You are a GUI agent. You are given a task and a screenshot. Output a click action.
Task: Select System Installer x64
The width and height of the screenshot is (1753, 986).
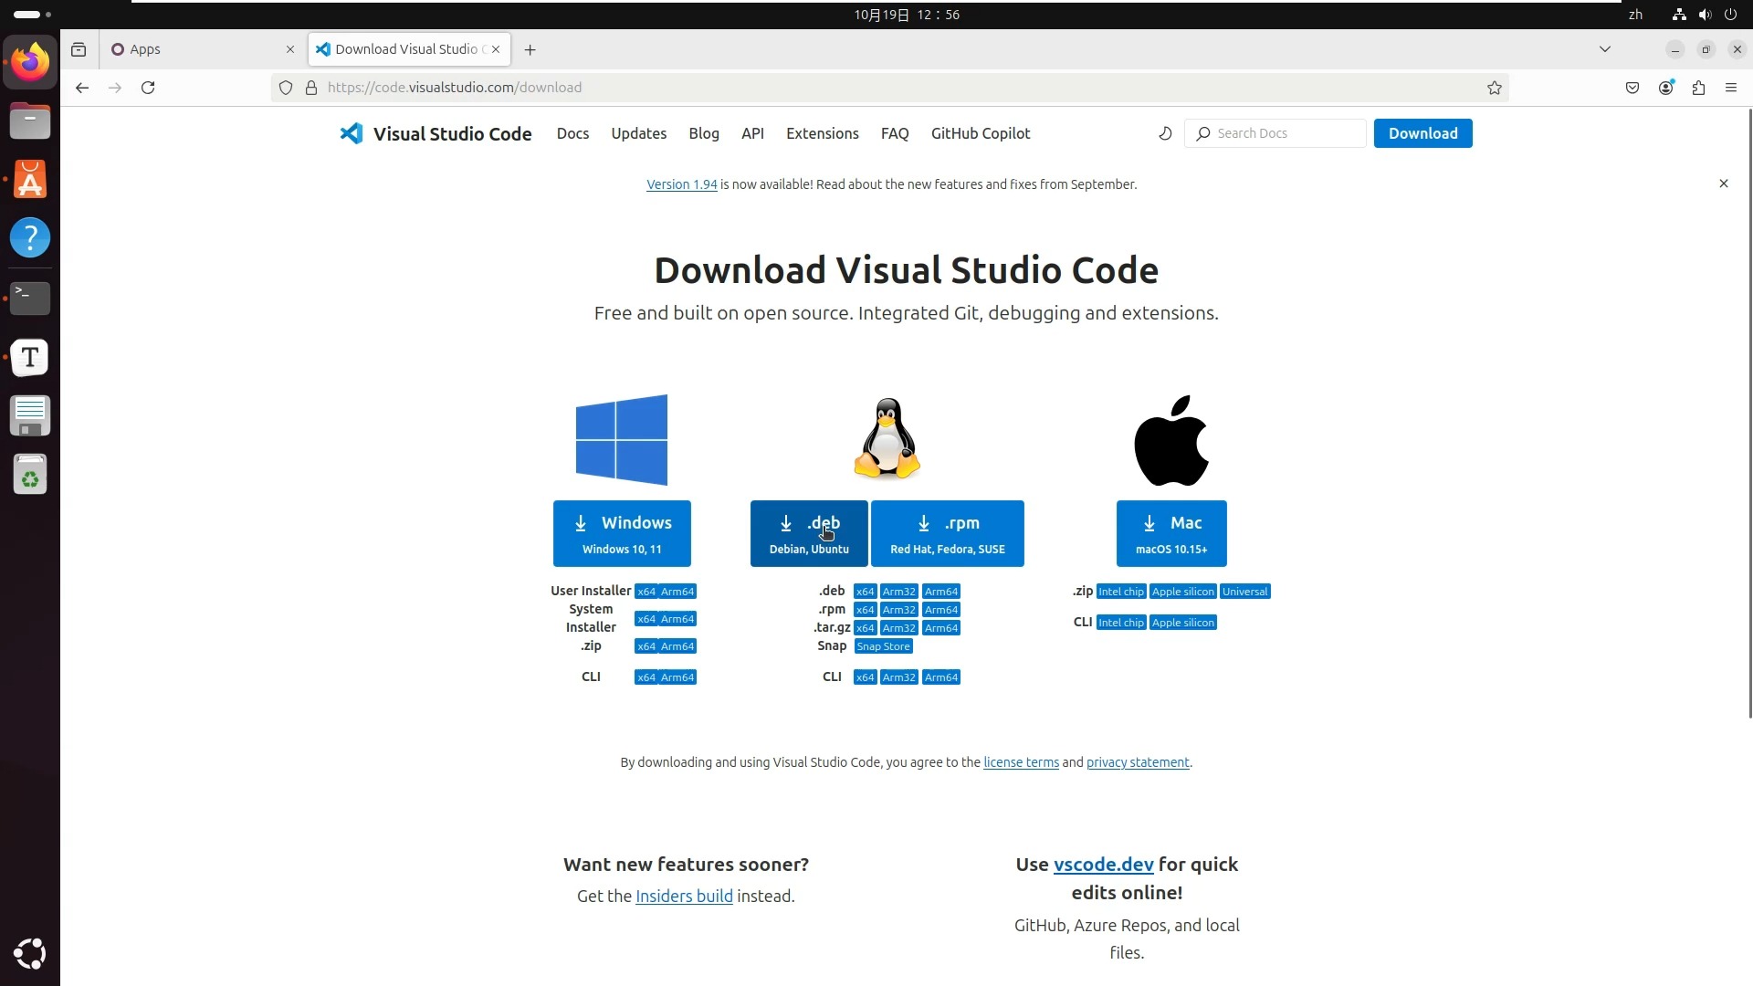[x=646, y=619]
